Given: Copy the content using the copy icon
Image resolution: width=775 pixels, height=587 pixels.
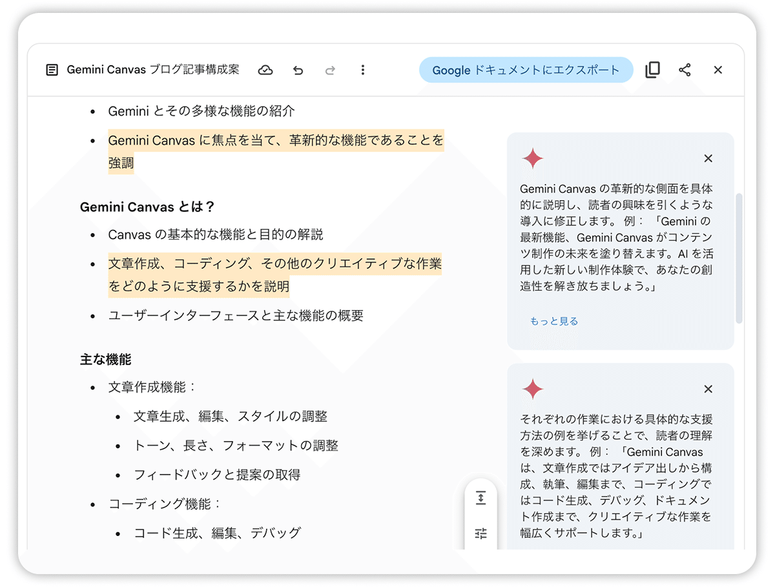Looking at the screenshot, I should (653, 70).
